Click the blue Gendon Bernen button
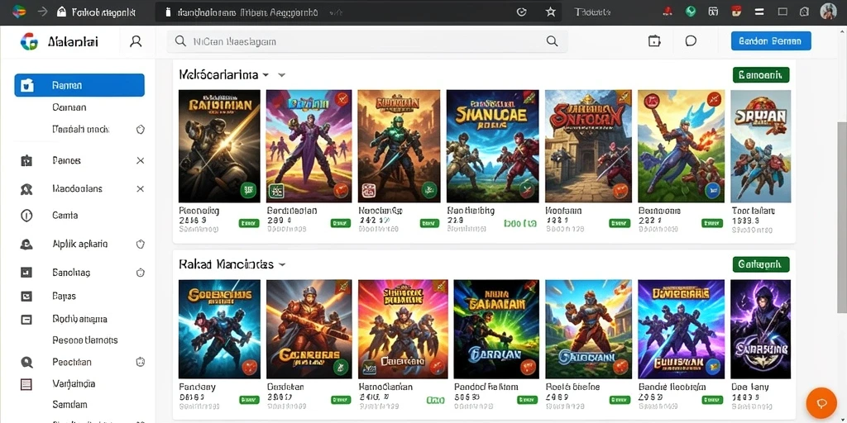 [x=771, y=41]
